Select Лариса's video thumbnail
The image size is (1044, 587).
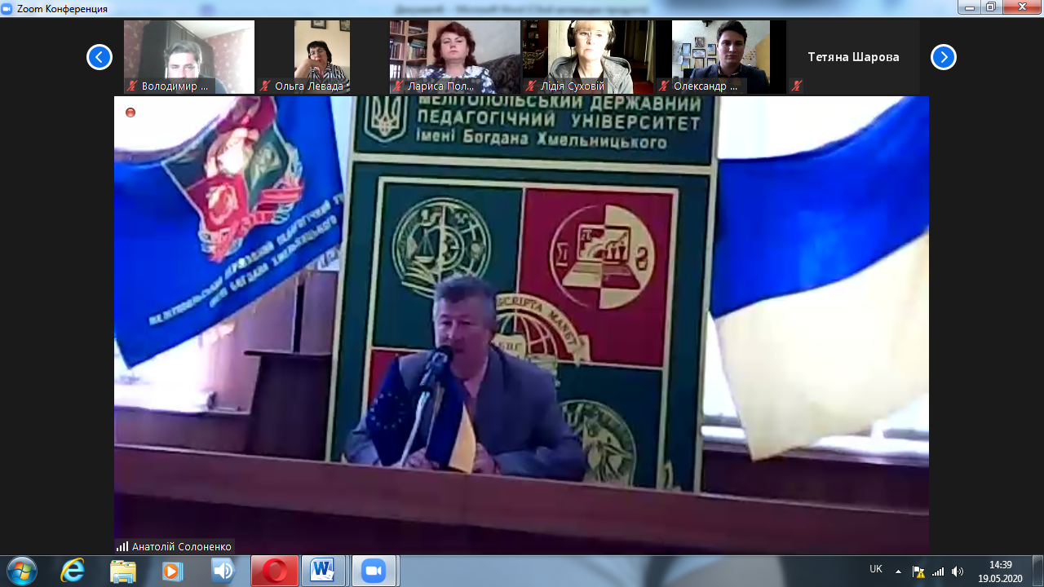(x=454, y=55)
